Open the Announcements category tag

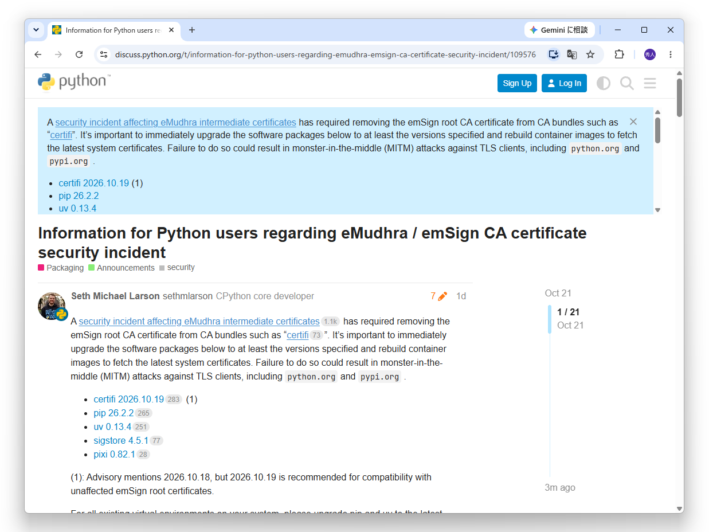[x=122, y=268]
